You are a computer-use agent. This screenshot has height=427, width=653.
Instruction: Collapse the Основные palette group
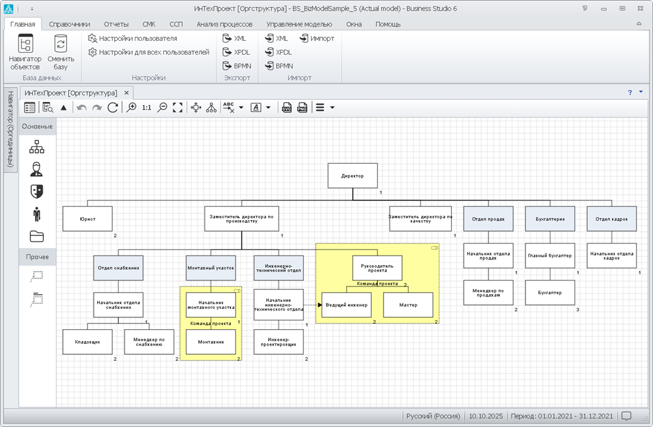(x=37, y=126)
